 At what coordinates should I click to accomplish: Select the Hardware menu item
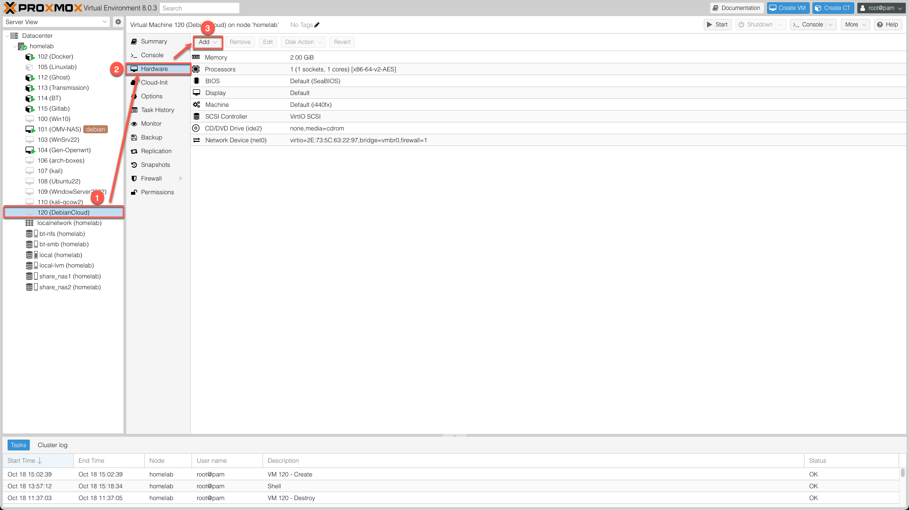pyautogui.click(x=158, y=69)
